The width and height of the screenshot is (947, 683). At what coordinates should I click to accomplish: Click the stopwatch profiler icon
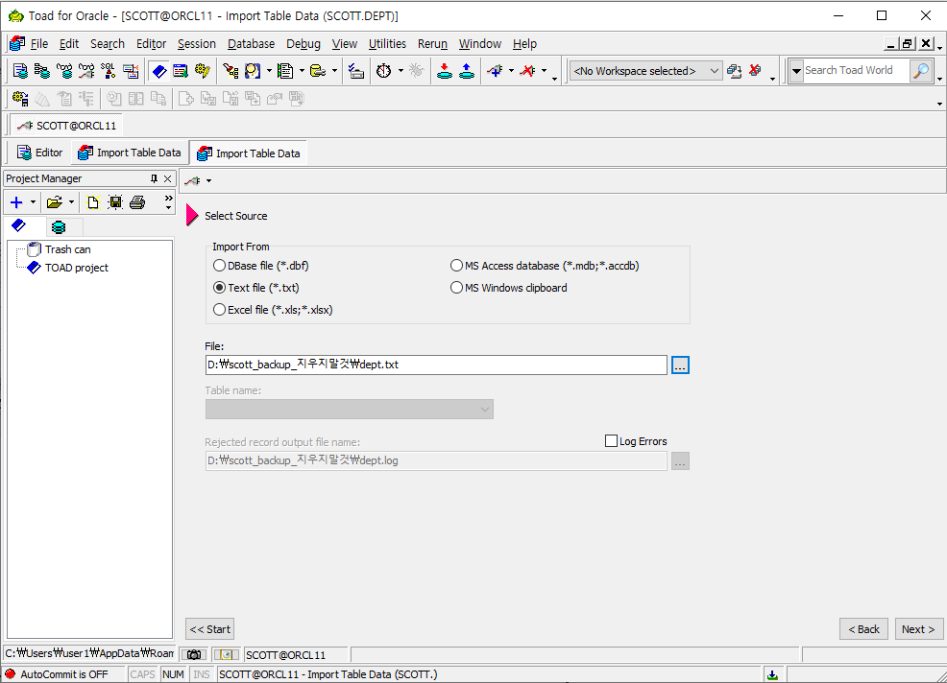point(384,71)
